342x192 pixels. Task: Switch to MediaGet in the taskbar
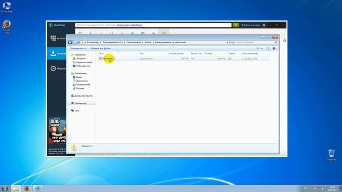[x=38, y=188]
